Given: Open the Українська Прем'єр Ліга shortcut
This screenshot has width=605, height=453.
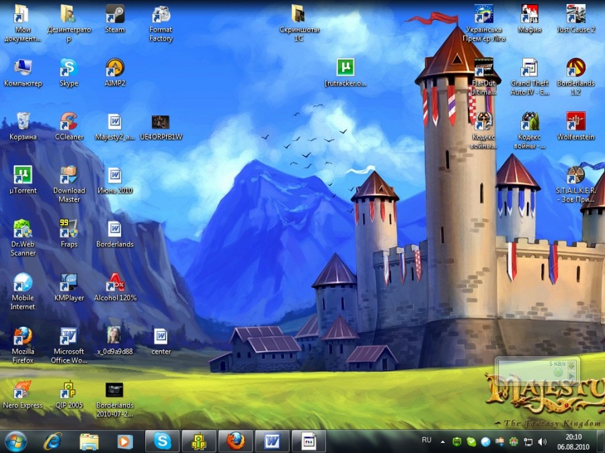Looking at the screenshot, I should pyautogui.click(x=483, y=24).
